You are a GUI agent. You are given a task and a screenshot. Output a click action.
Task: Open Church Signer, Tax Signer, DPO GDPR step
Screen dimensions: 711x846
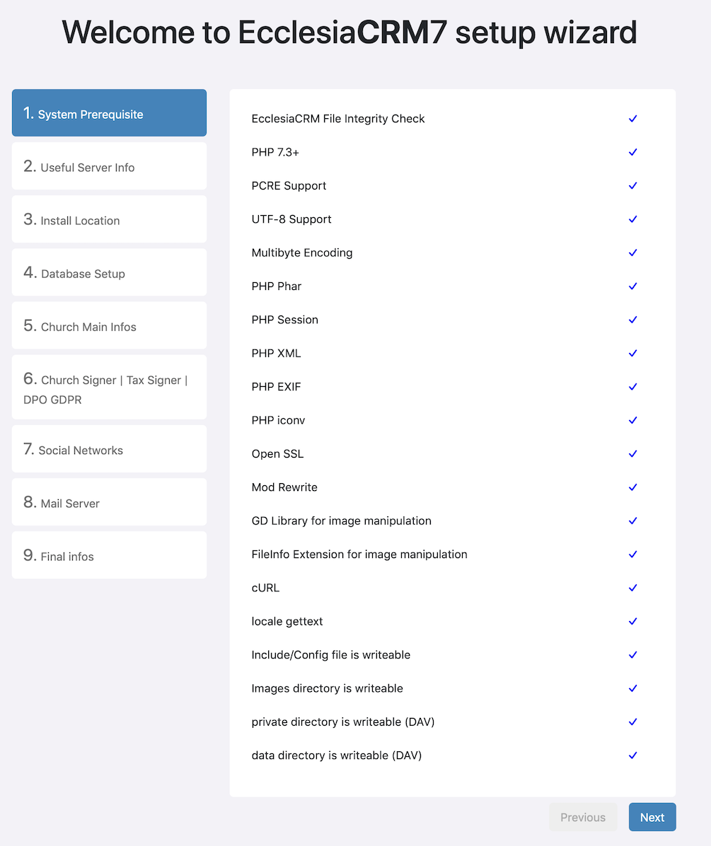click(109, 387)
